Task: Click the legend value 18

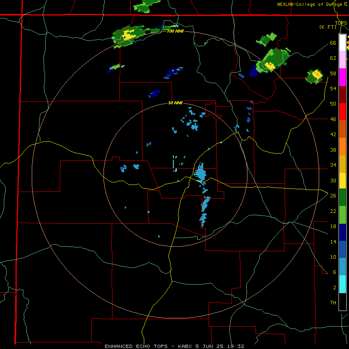Action: pyautogui.click(x=333, y=226)
